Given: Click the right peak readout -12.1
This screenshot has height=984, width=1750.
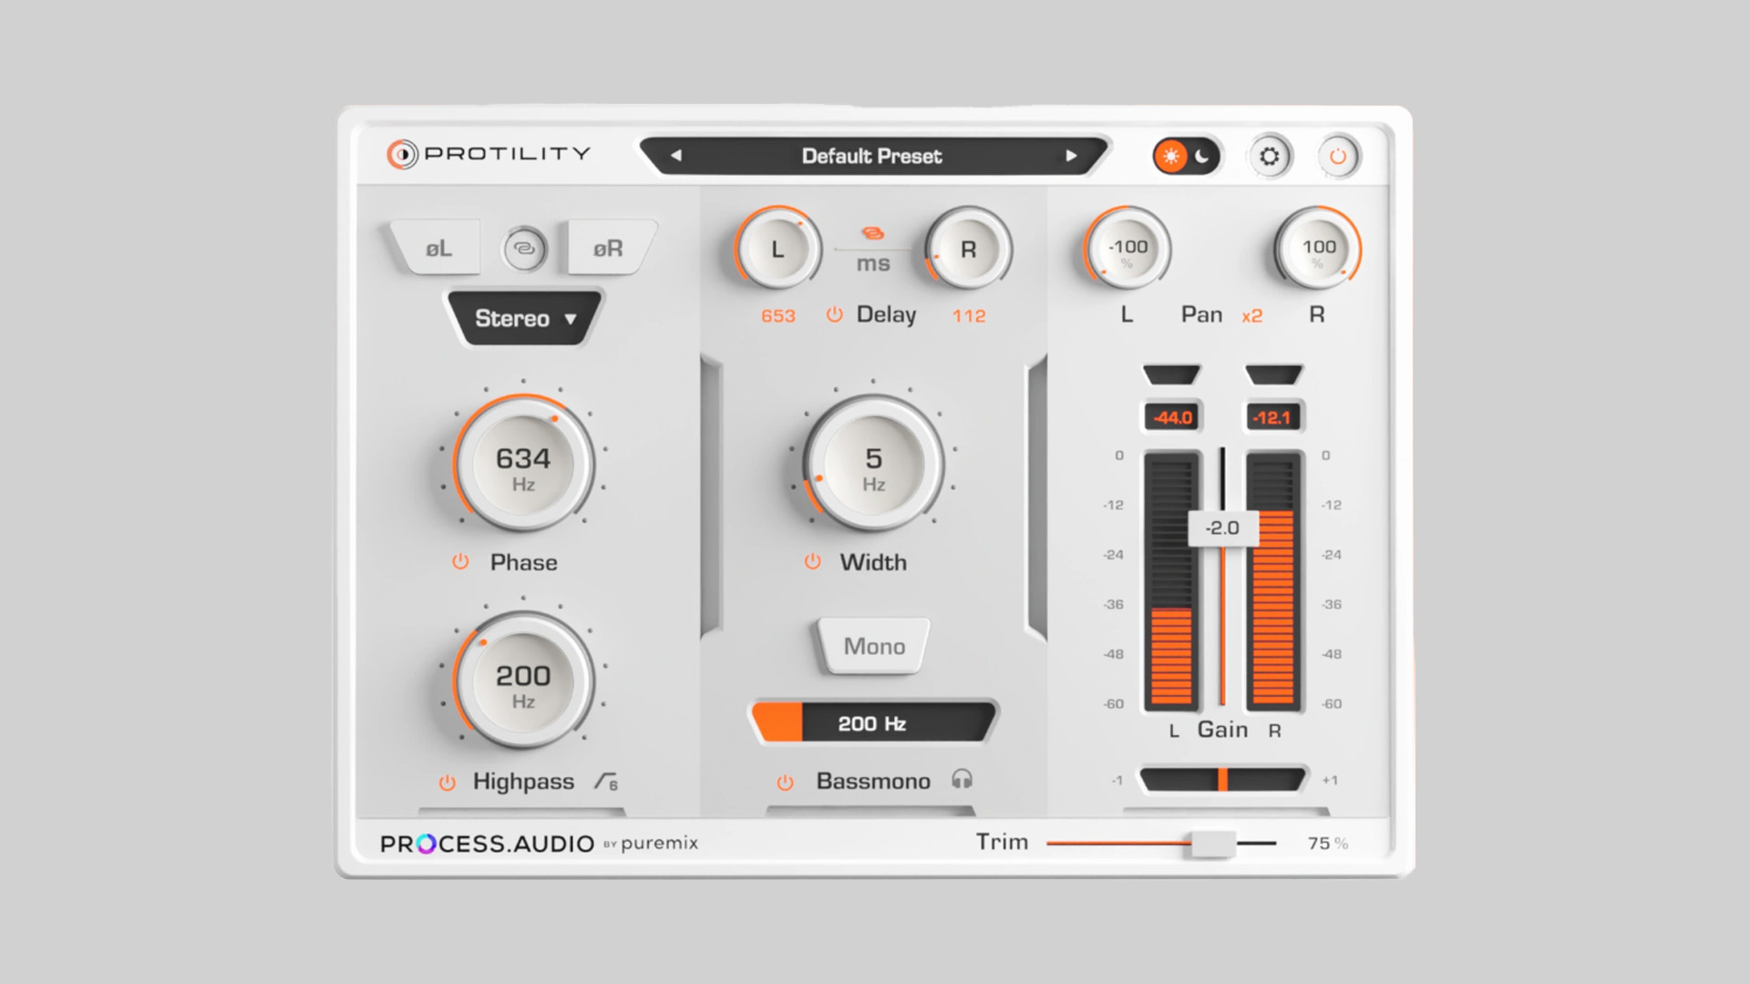Looking at the screenshot, I should (x=1272, y=417).
